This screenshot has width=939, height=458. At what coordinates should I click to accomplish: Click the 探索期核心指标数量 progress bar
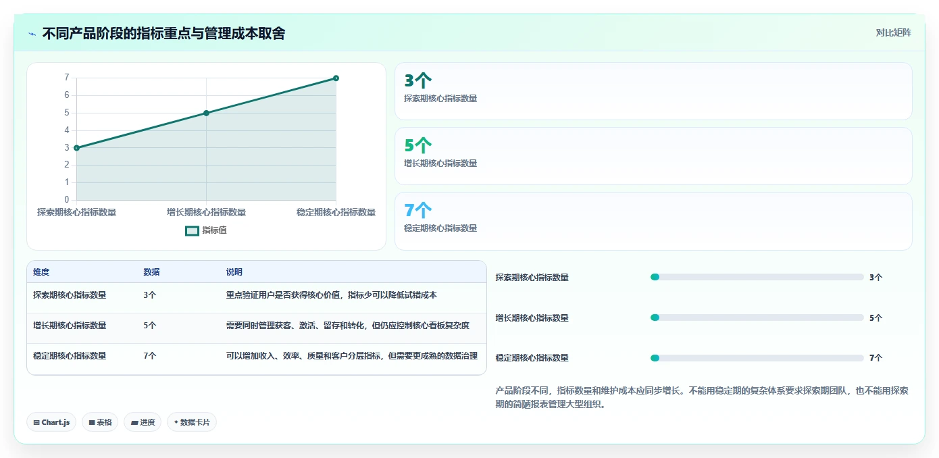[757, 277]
